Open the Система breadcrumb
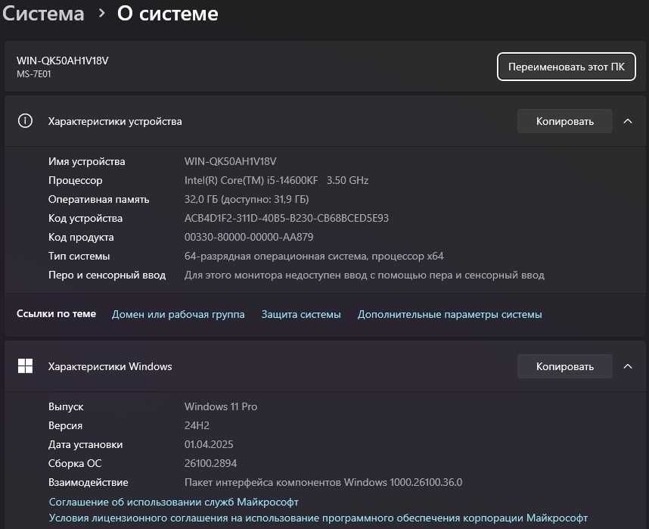649x529 pixels. (43, 14)
